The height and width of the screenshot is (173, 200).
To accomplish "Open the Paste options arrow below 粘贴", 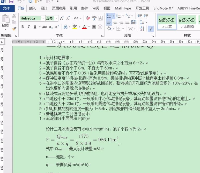I will pos(5,30).
